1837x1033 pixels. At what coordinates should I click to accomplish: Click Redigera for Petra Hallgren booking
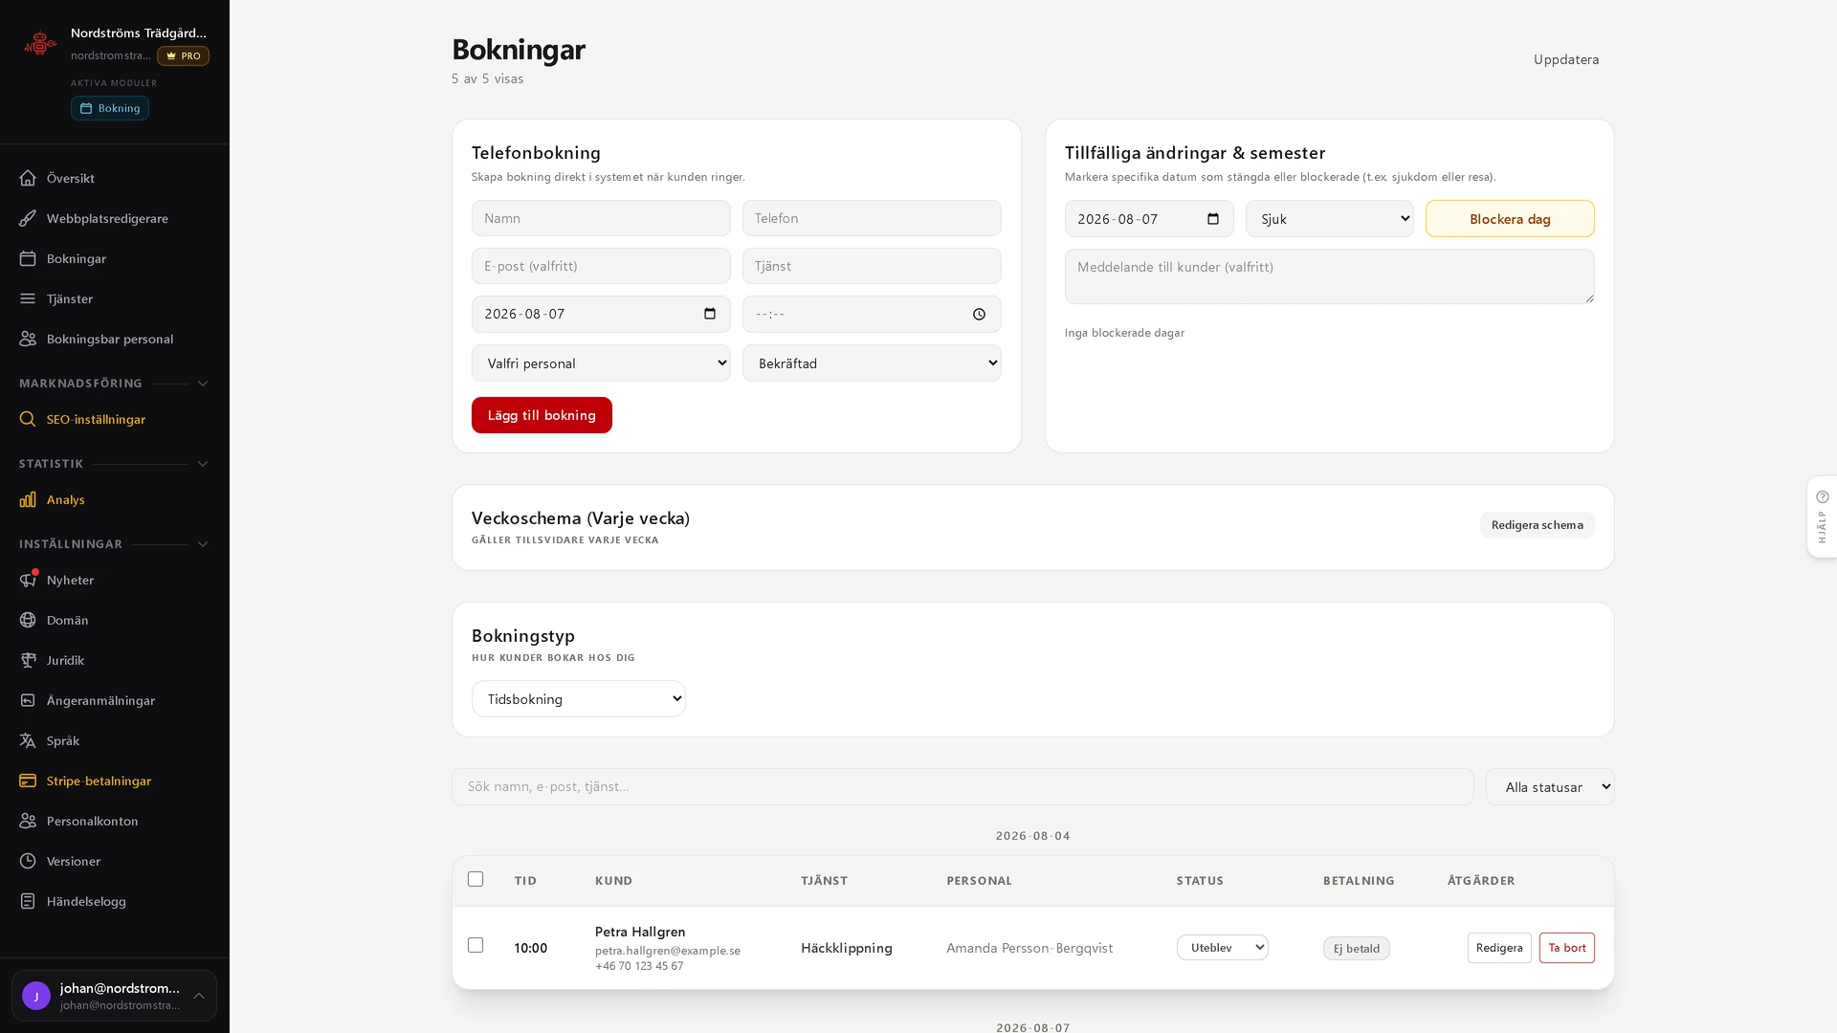[x=1499, y=948]
